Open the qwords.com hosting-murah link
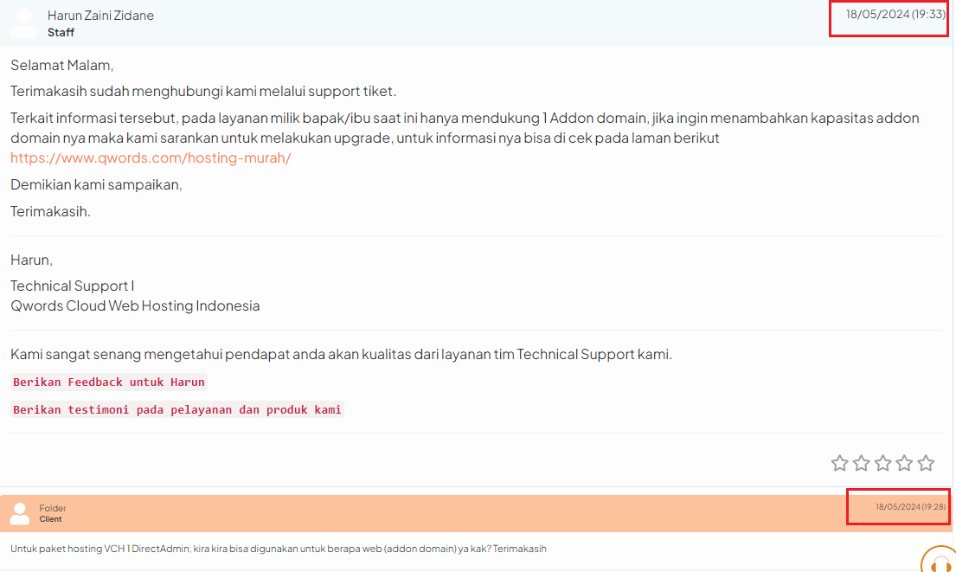956x572 pixels. [151, 157]
